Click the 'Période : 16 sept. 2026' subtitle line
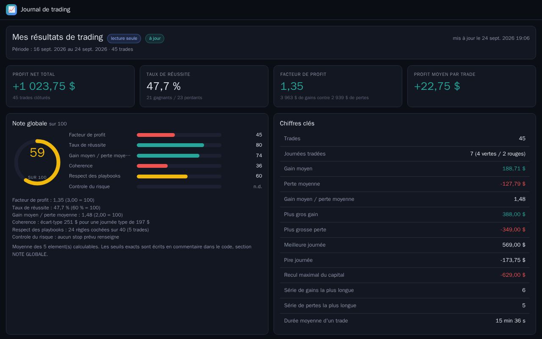The image size is (542, 339). 72,49
